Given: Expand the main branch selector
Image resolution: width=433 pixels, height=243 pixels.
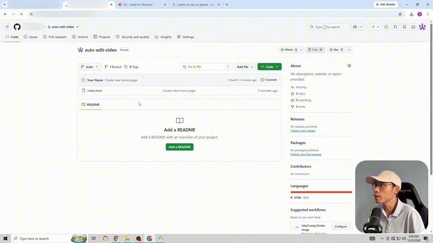Looking at the screenshot, I should 89,67.
